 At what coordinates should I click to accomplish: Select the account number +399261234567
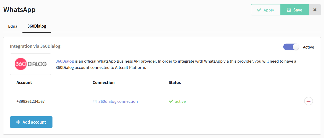tap(31, 101)
